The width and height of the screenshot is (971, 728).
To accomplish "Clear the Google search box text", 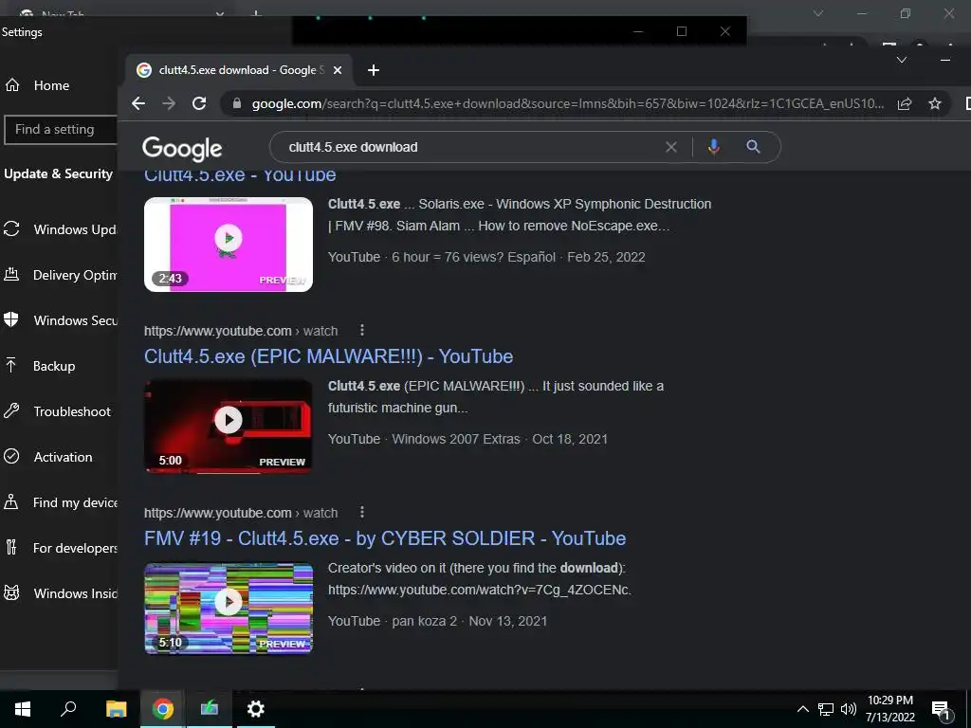I will (x=671, y=147).
